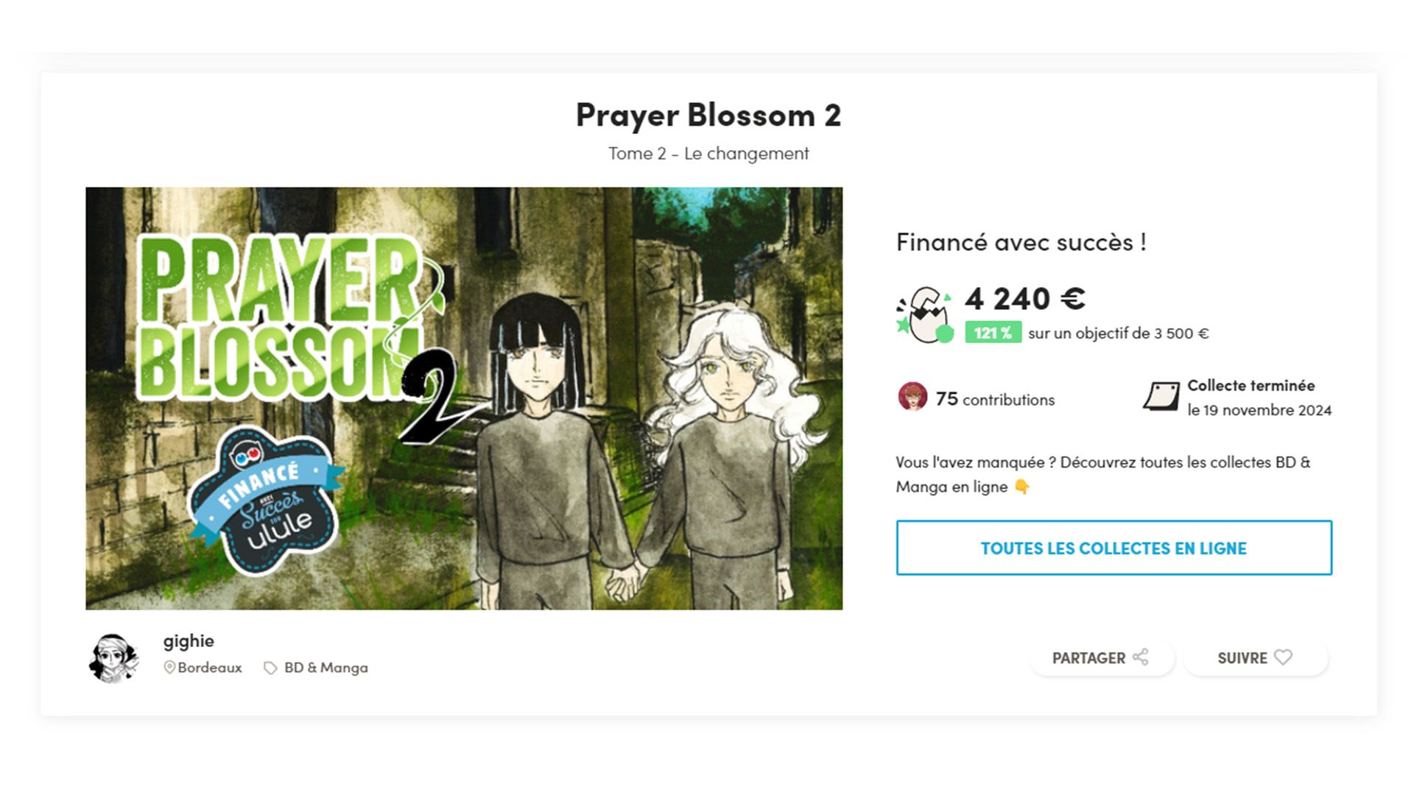Click the Prayer Blossom 2 project title
The image size is (1414, 795).
(x=708, y=115)
